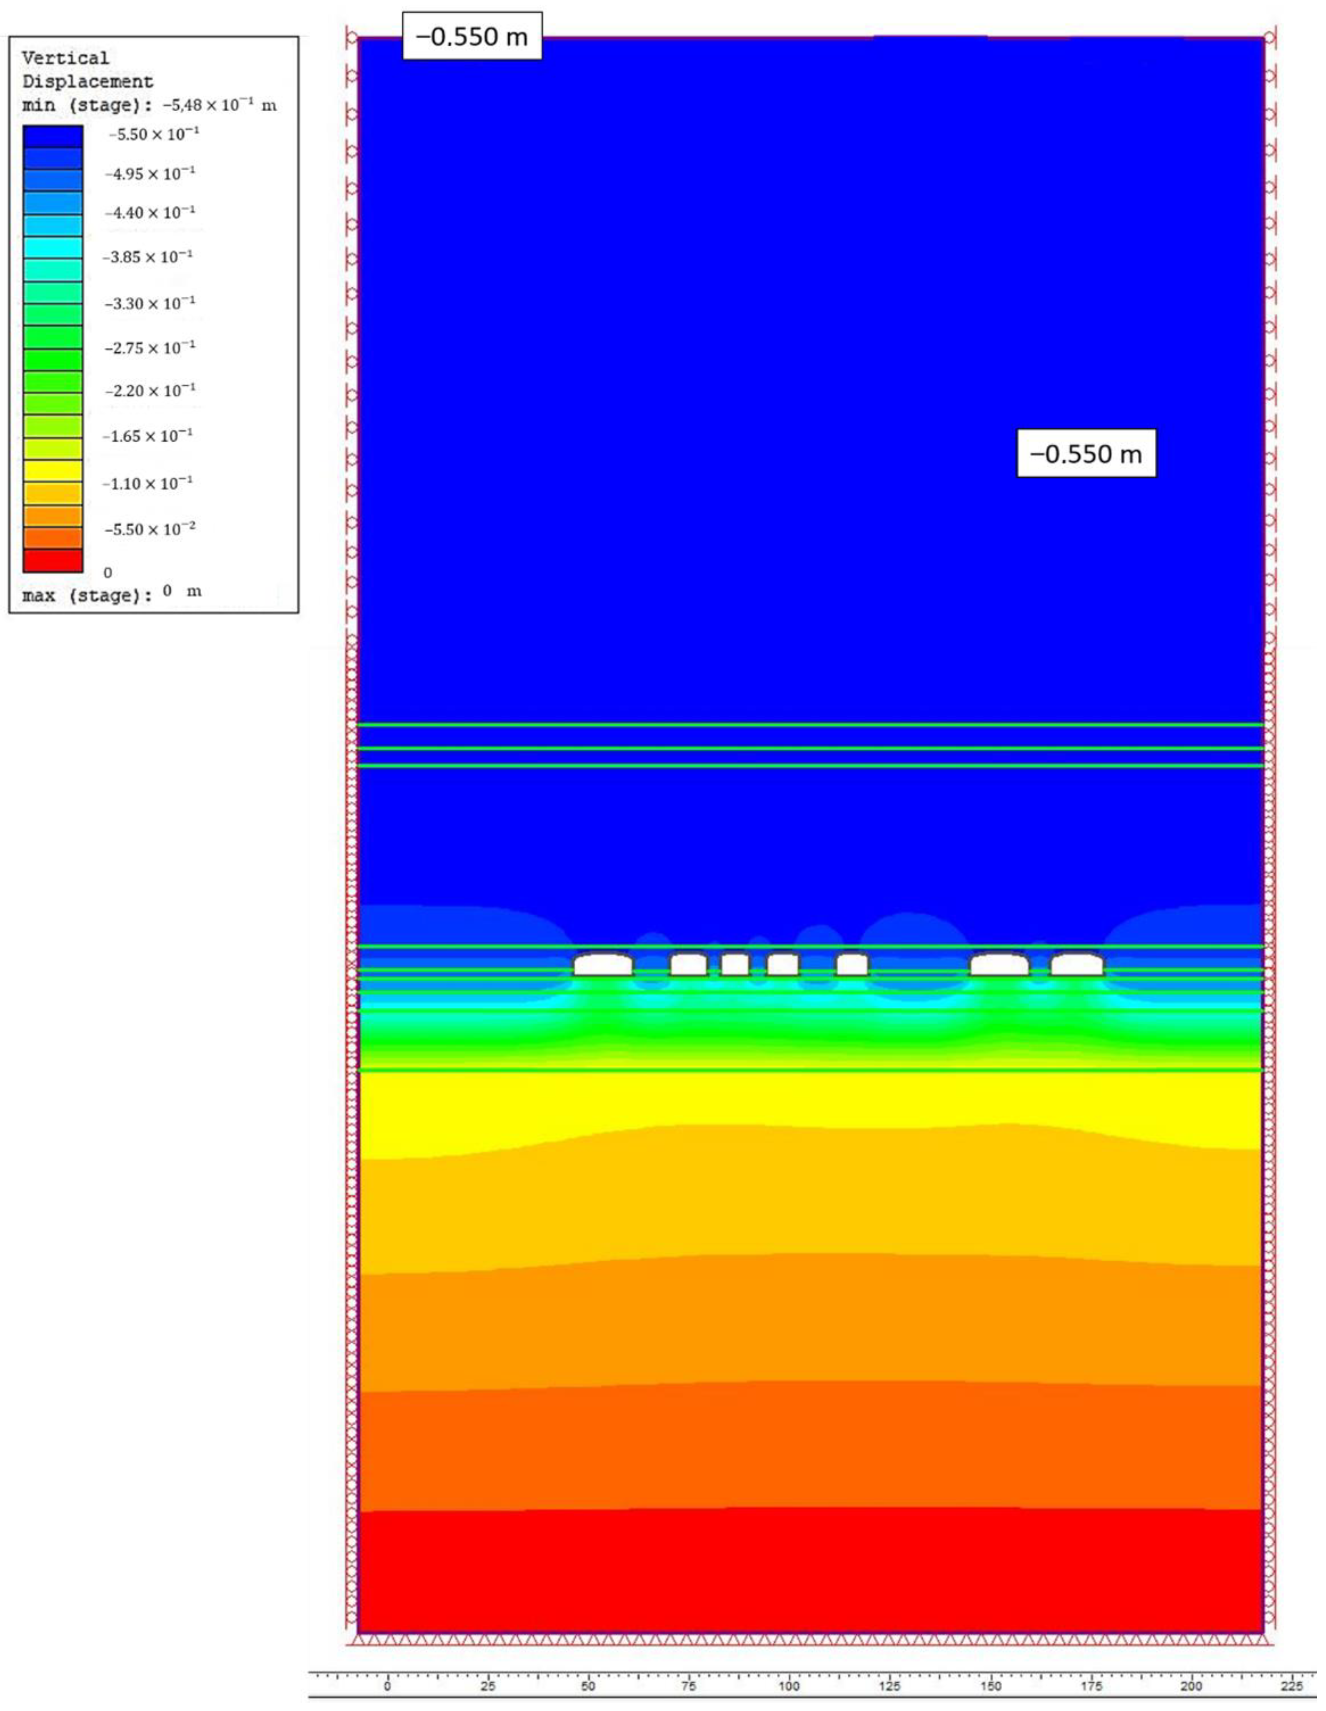Select the bright yellow legend color band
Screen dimensions: 1326x1711
click(x=52, y=471)
